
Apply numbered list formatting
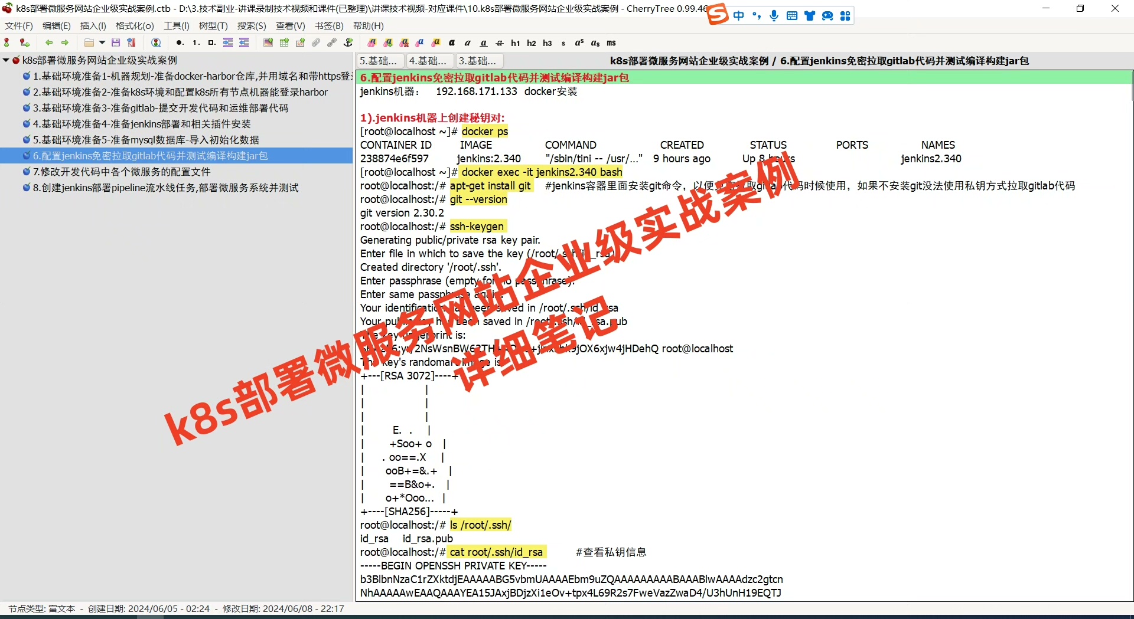(x=196, y=42)
